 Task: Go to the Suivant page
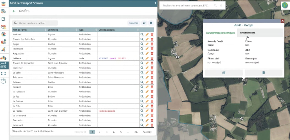tap(147, 132)
